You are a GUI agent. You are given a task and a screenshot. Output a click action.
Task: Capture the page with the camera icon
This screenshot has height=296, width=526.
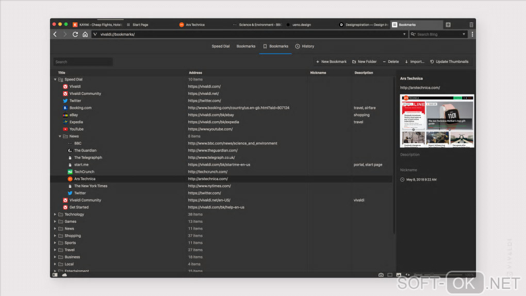click(x=381, y=274)
